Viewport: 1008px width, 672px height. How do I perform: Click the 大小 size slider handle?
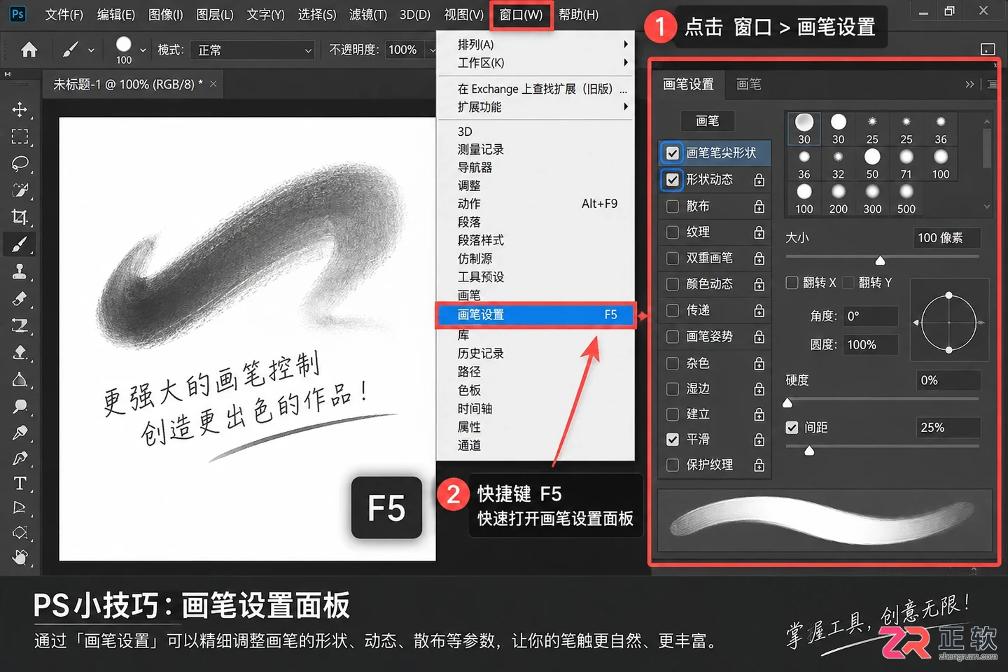(881, 261)
